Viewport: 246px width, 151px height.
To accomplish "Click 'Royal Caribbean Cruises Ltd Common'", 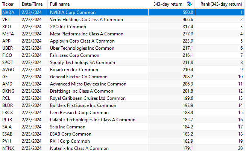I will [88, 98].
